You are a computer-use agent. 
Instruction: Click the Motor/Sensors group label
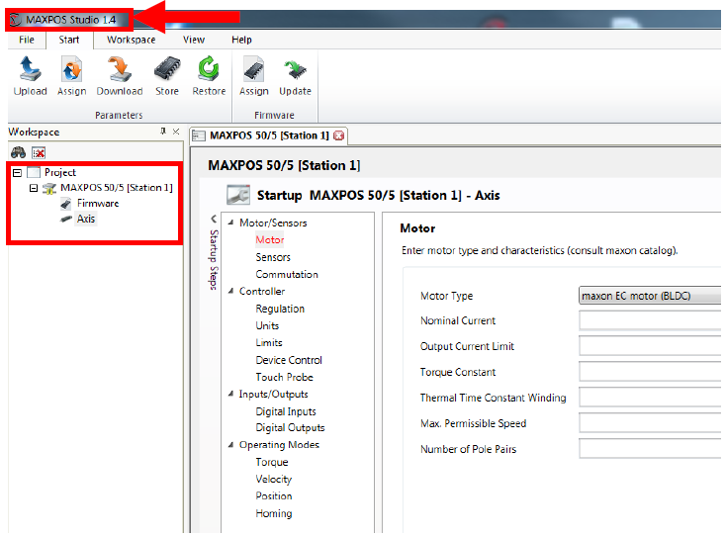coord(273,223)
